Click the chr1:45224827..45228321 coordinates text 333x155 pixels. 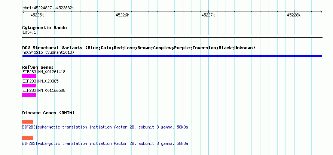click(48, 8)
